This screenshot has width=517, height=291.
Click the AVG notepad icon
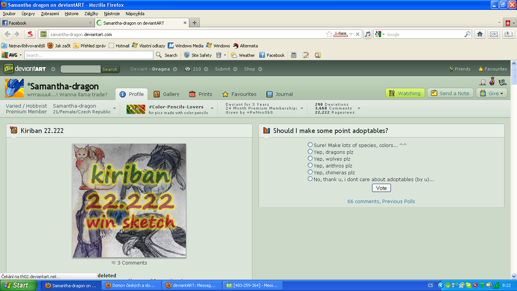coord(306,55)
